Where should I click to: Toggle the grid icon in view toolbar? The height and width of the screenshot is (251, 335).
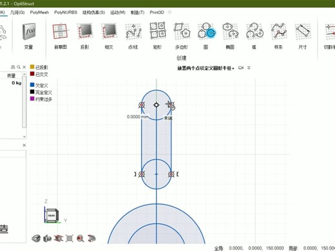click(70, 238)
